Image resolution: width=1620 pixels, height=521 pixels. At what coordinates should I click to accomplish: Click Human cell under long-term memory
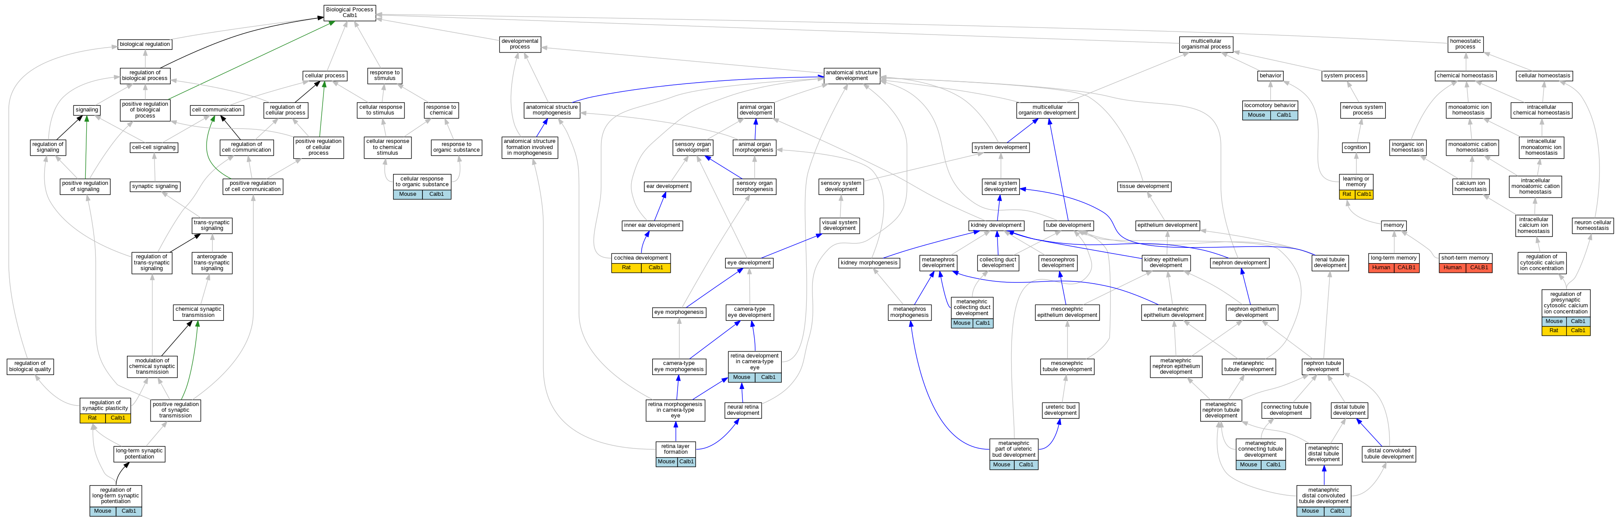1381,267
